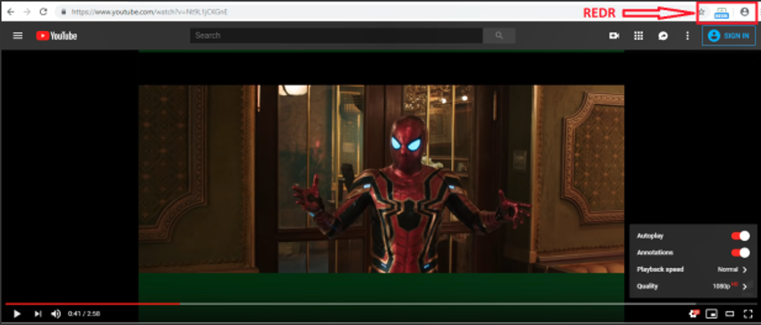Image resolution: width=761 pixels, height=325 pixels.
Task: Open the create video camera icon
Action: click(614, 36)
